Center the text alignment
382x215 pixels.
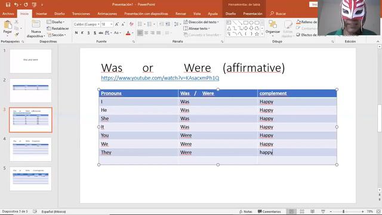[146, 33]
